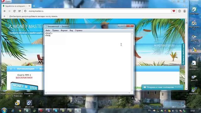The height and width of the screenshot is (113, 201).
Task: Click the site info icon in address bar
Action: point(25,11)
